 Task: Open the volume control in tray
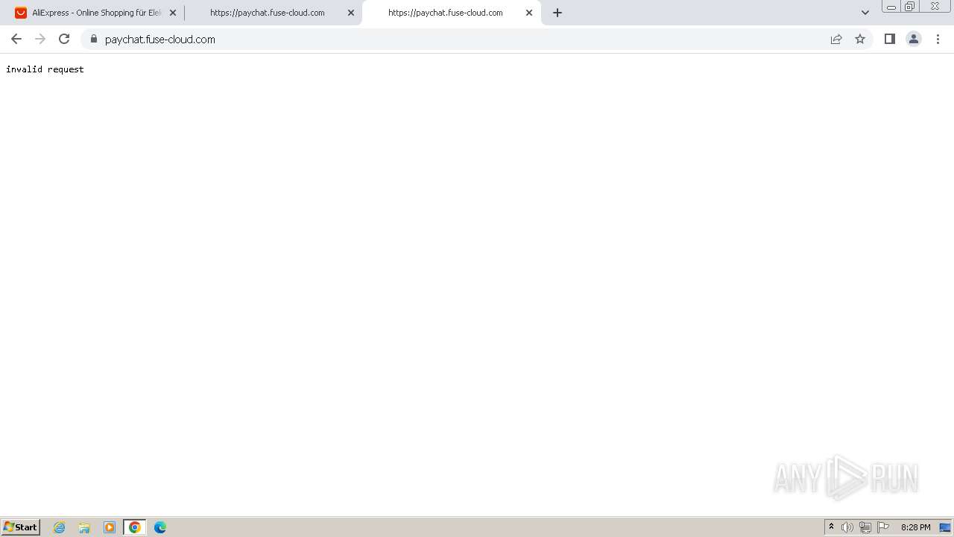click(847, 527)
